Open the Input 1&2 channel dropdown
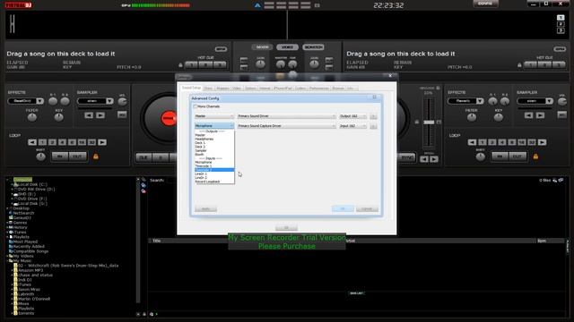 [x=352, y=126]
